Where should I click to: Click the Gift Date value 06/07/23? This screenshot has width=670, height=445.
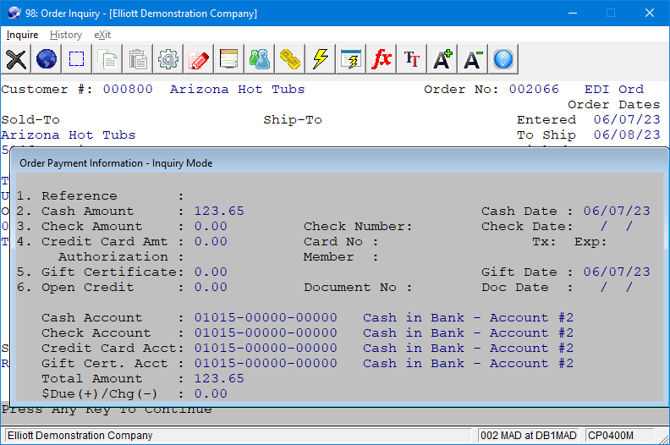pos(617,272)
